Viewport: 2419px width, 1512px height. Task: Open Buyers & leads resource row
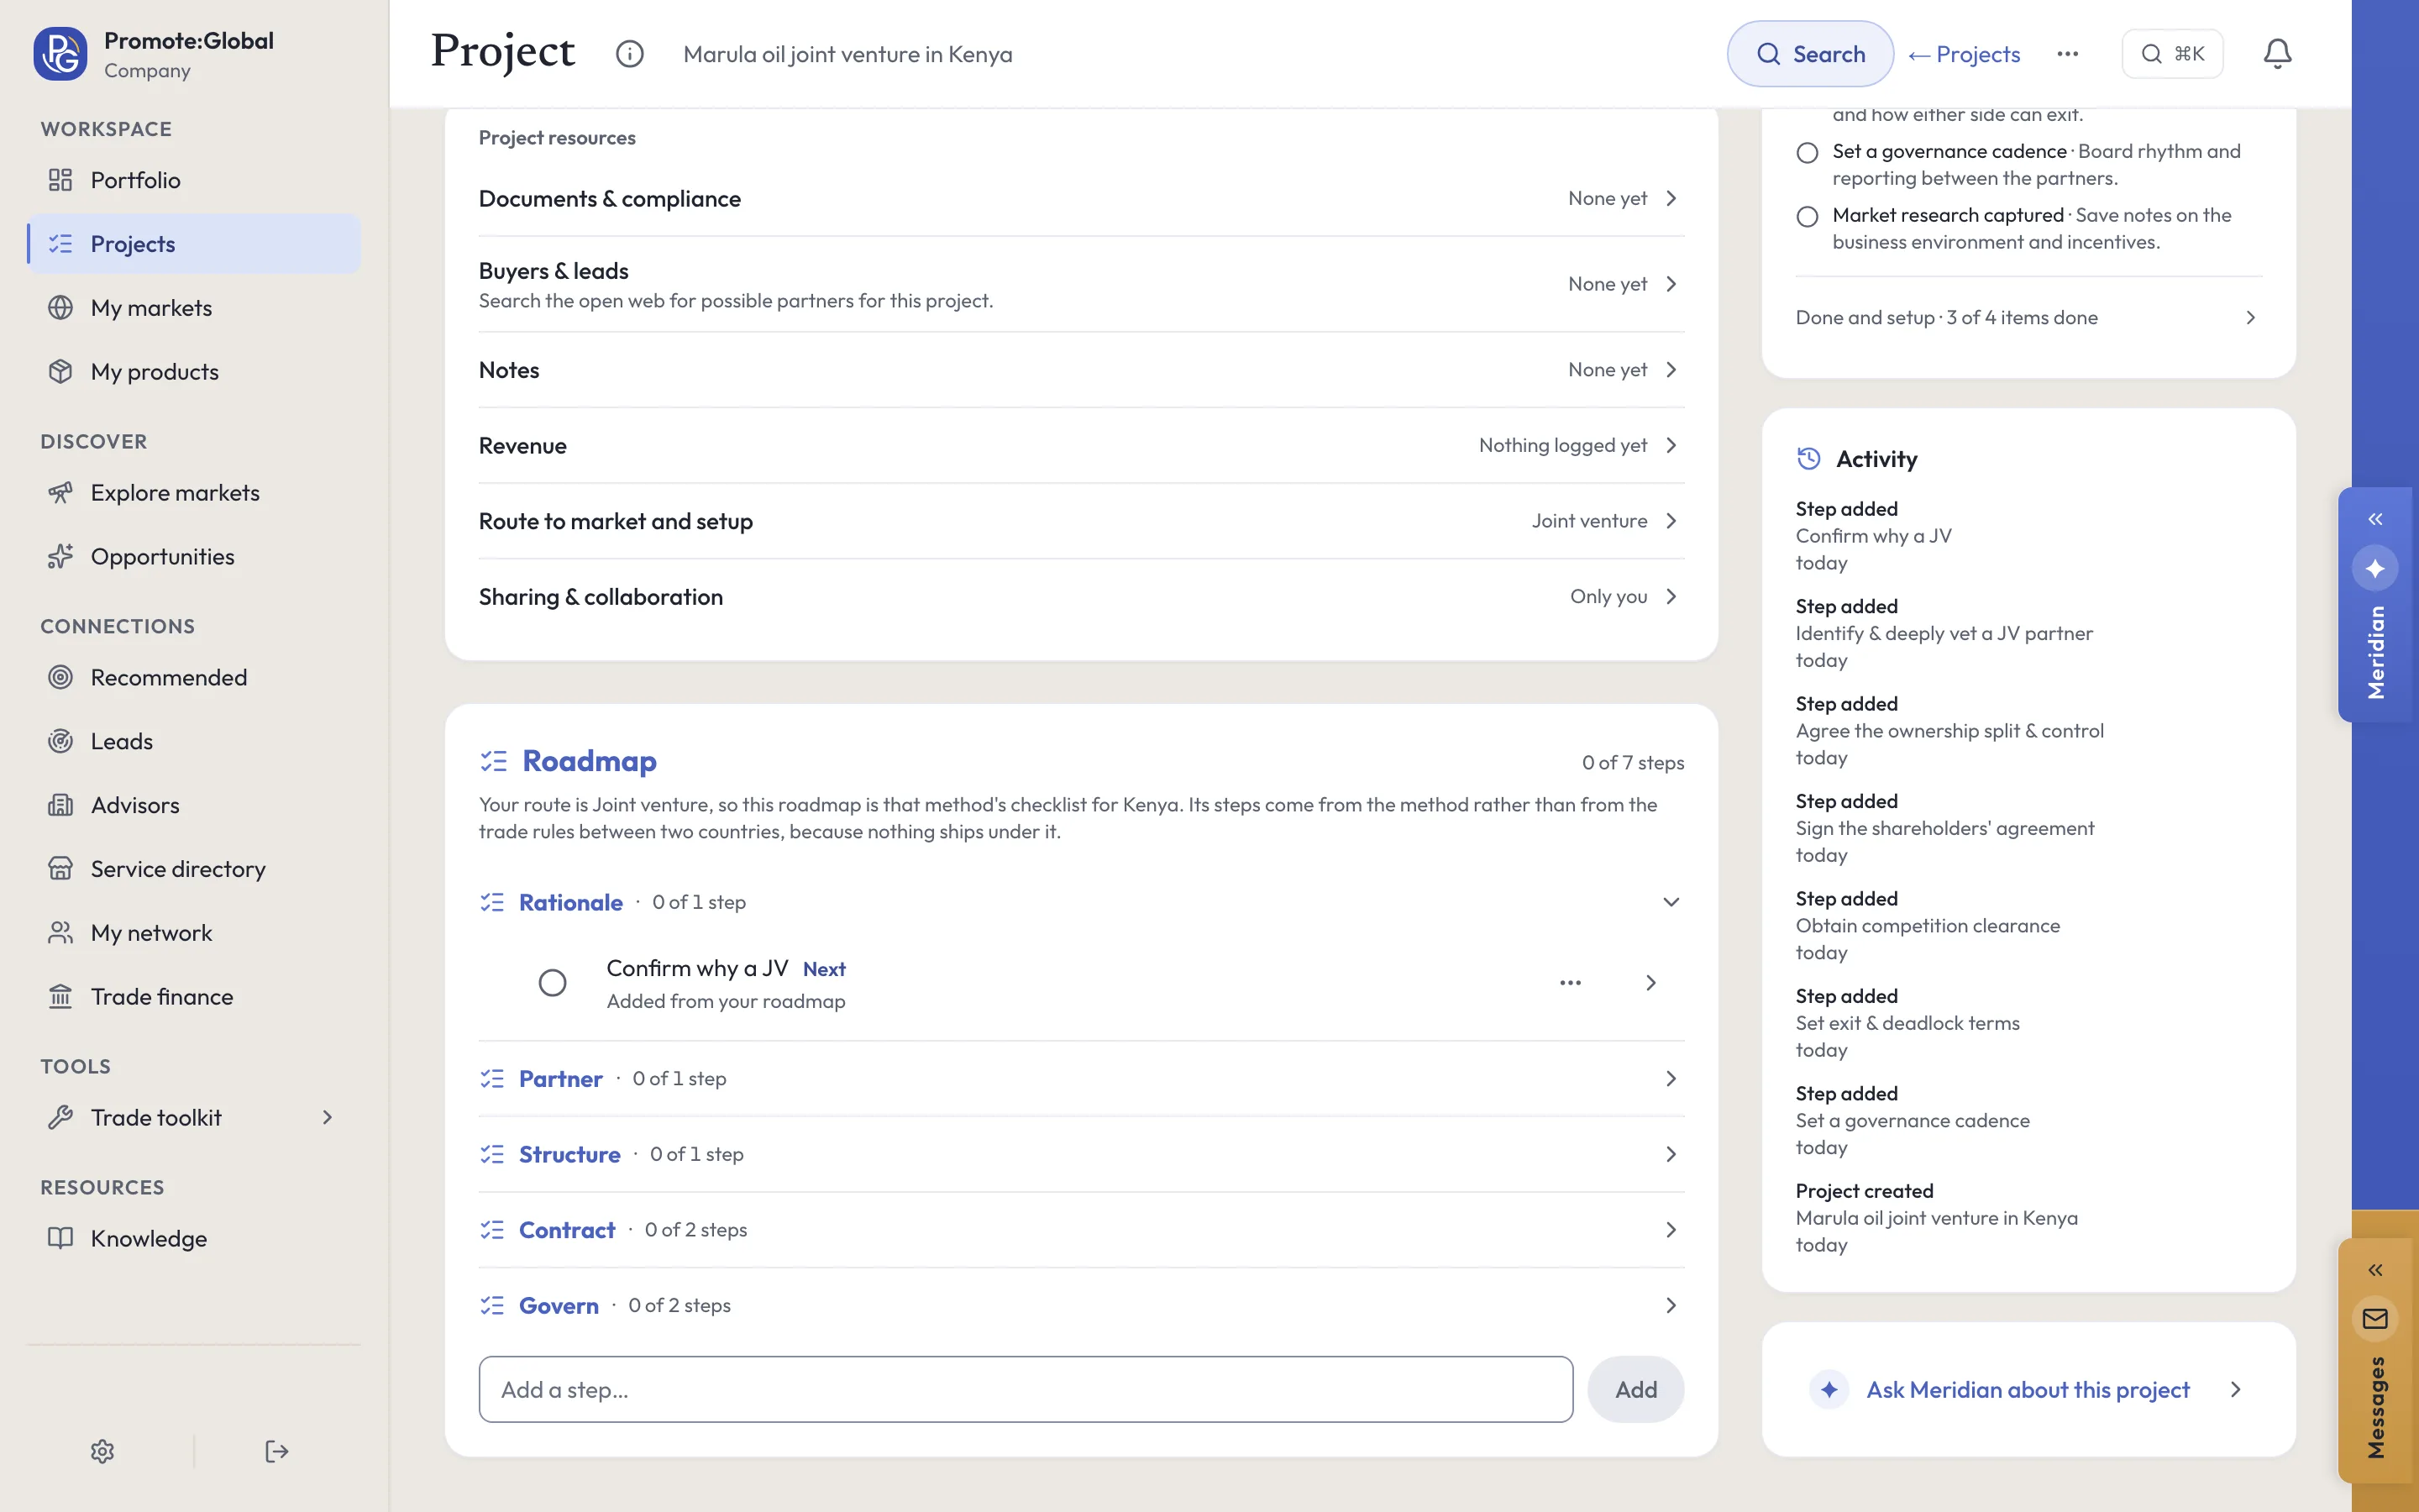pos(1082,285)
